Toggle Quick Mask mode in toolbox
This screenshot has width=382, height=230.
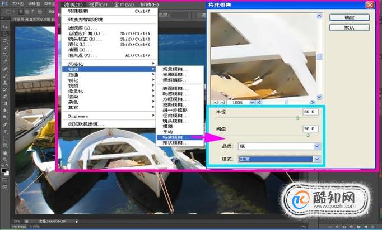[5, 180]
